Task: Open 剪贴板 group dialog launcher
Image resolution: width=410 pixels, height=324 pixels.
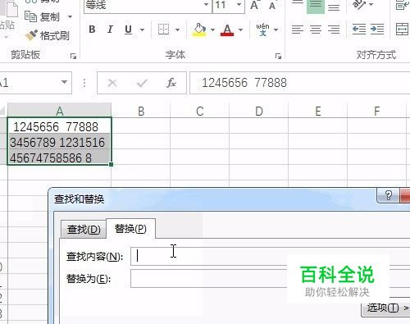Action: (x=73, y=56)
